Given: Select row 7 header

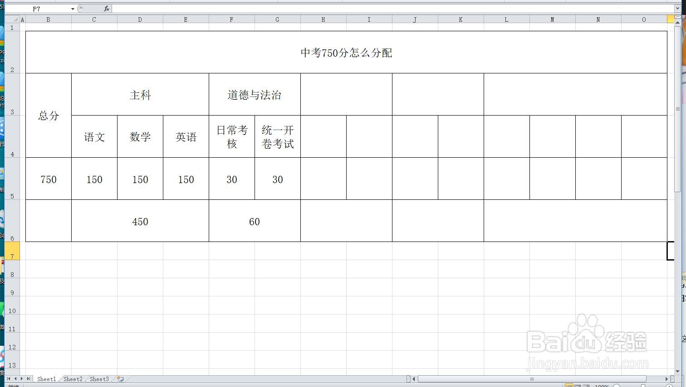Looking at the screenshot, I should point(12,251).
